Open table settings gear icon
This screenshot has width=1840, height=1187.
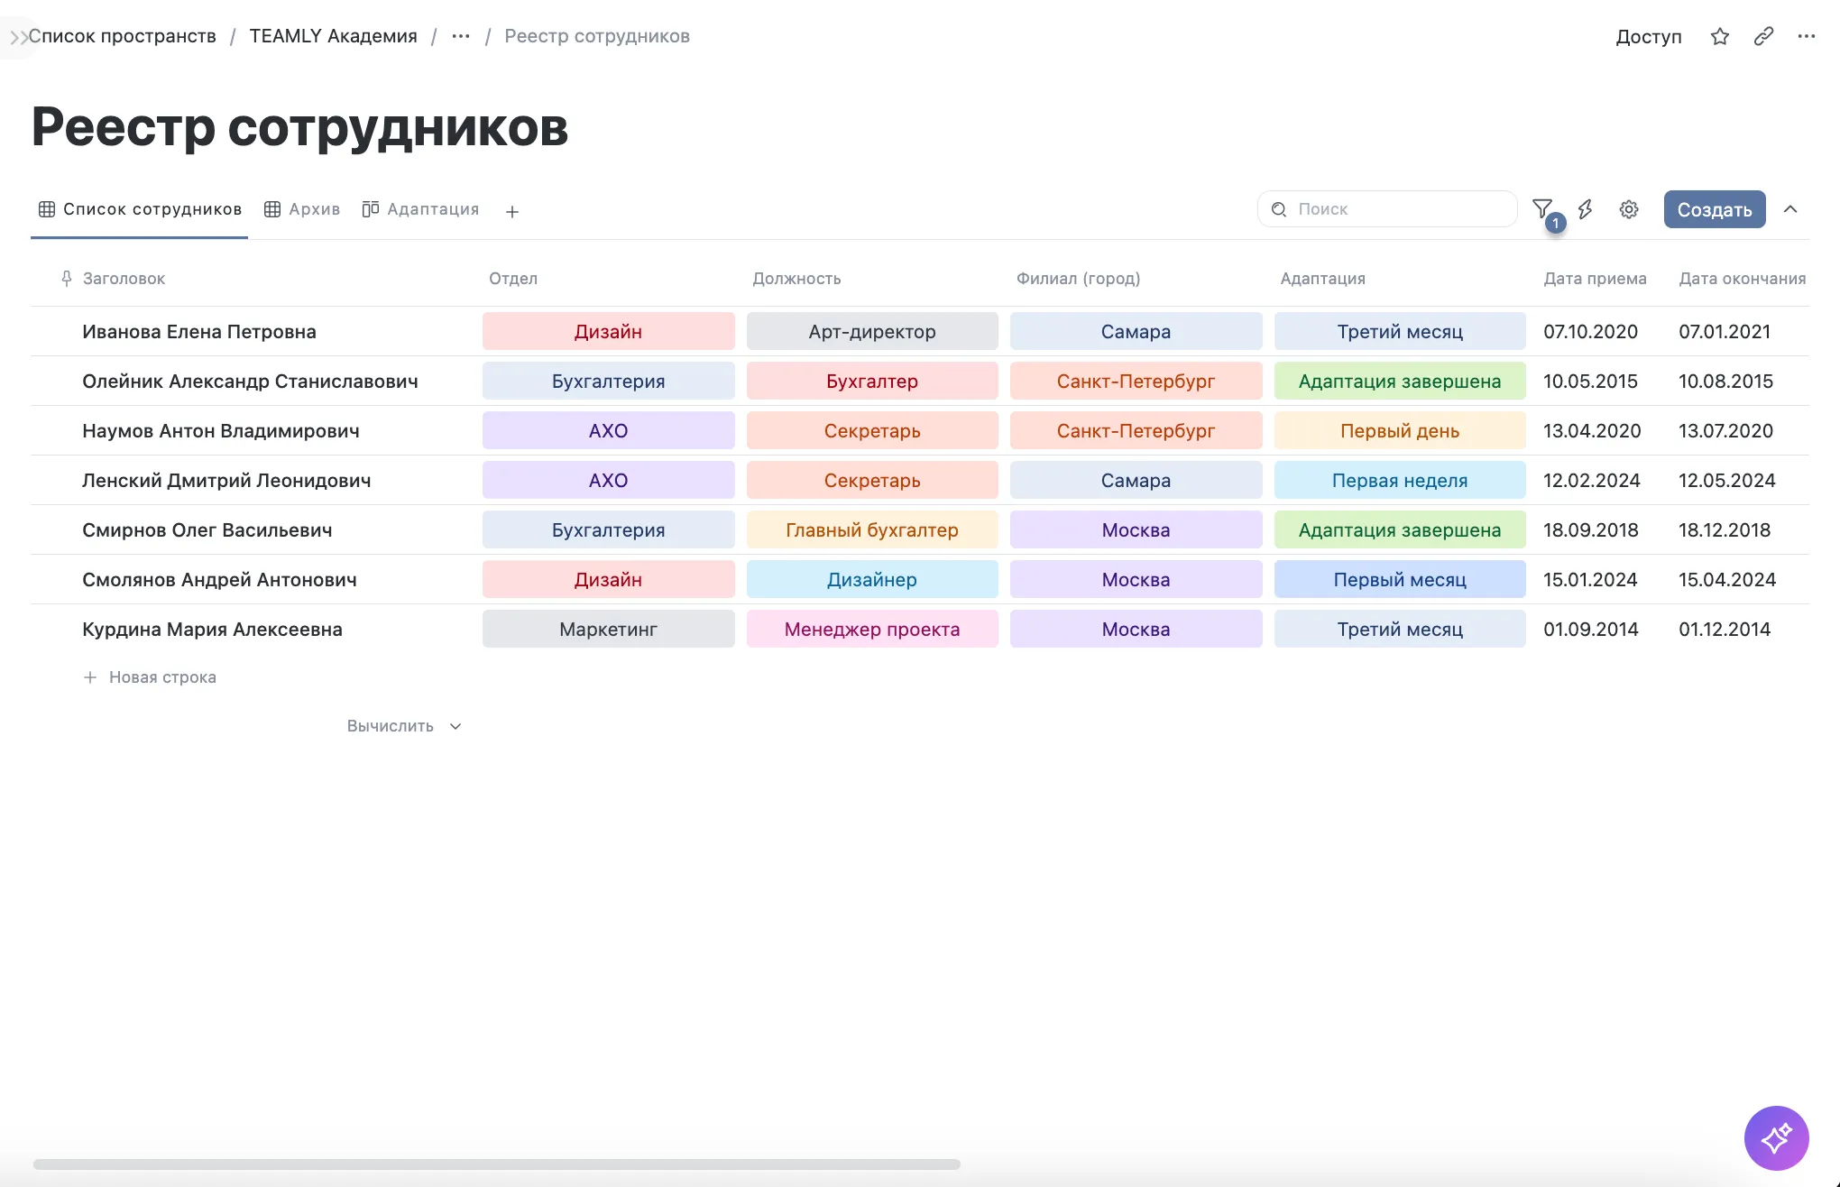(x=1629, y=209)
